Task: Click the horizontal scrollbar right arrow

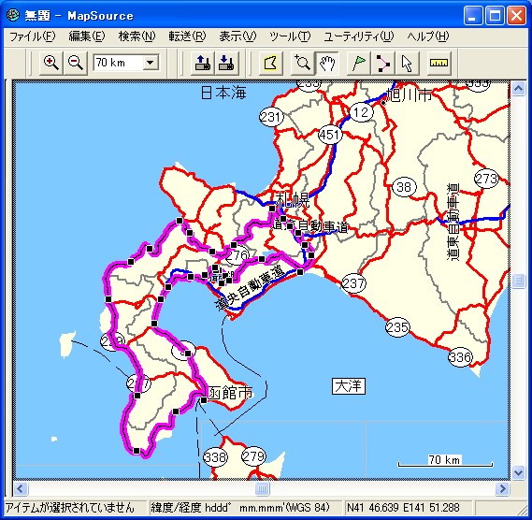Action: (502, 489)
